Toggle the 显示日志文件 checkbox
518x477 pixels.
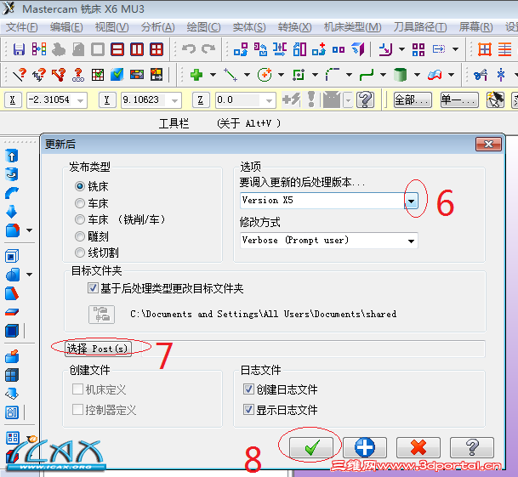[x=248, y=410]
